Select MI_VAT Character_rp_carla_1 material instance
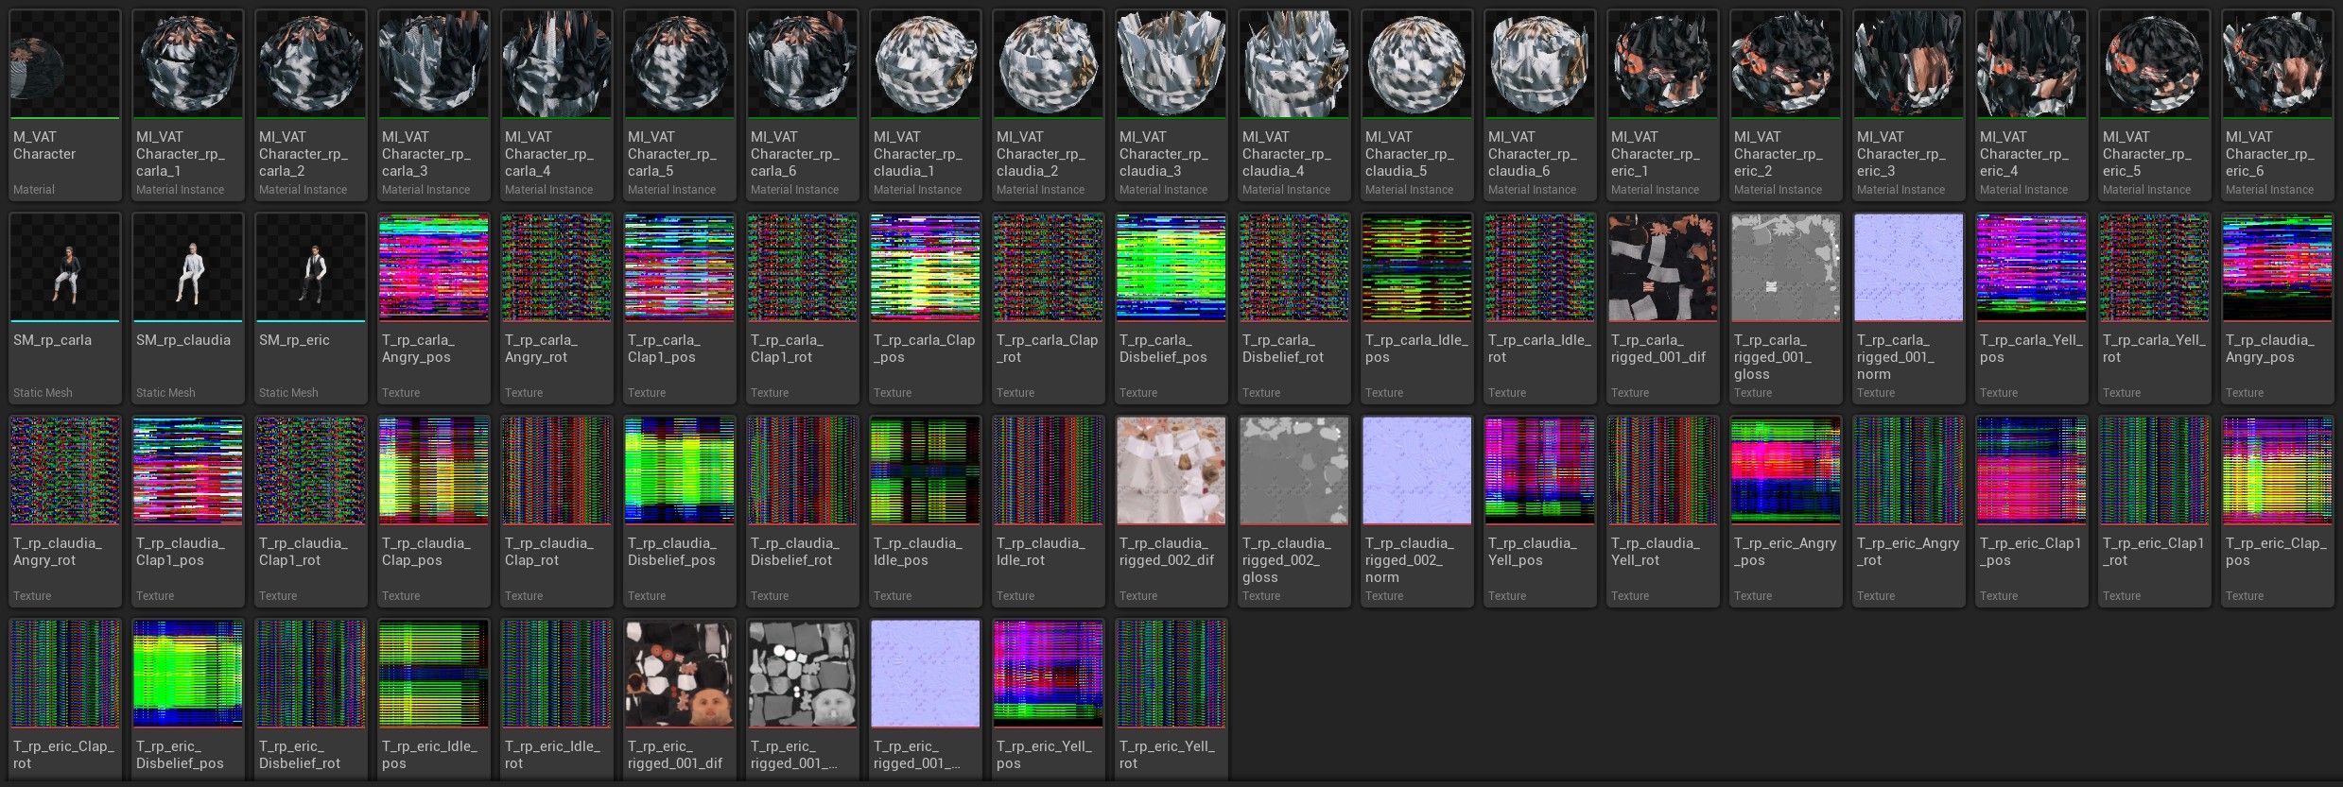The width and height of the screenshot is (2343, 787). click(x=188, y=105)
